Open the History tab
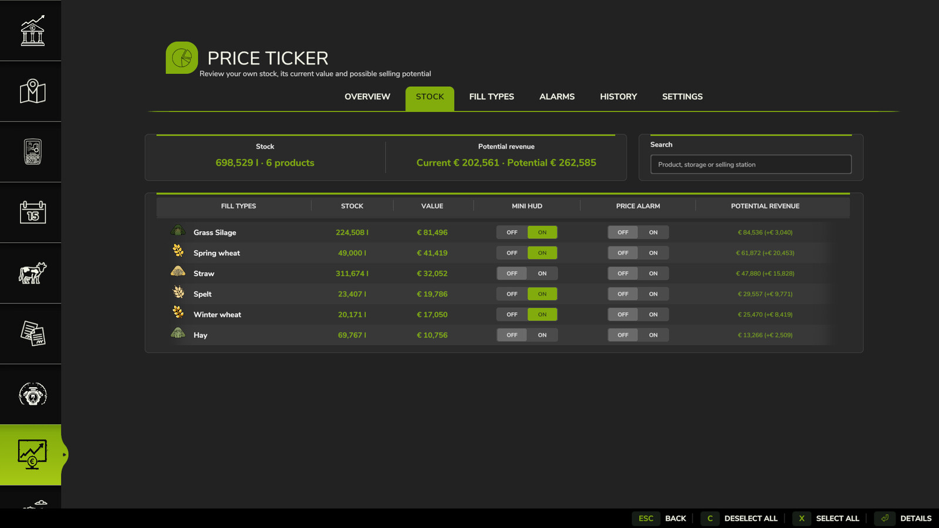The image size is (939, 528). [x=618, y=97]
